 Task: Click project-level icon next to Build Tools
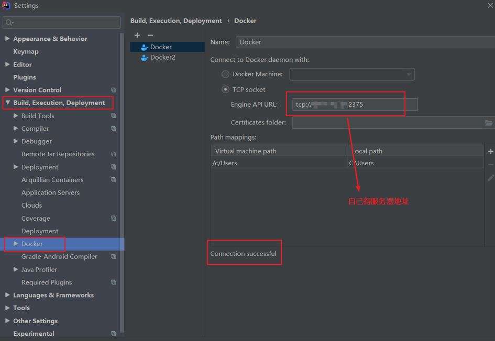pos(114,116)
